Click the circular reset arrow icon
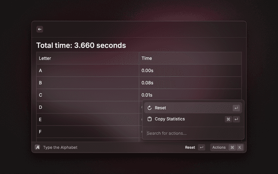The width and height of the screenshot is (278, 174). point(149,108)
